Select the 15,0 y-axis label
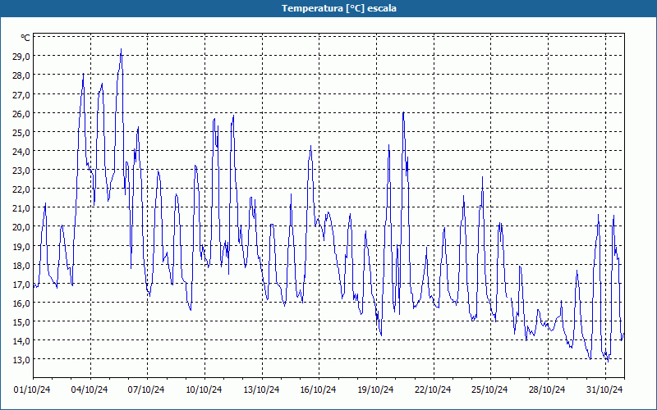This screenshot has height=410, width=657. pyautogui.click(x=21, y=321)
